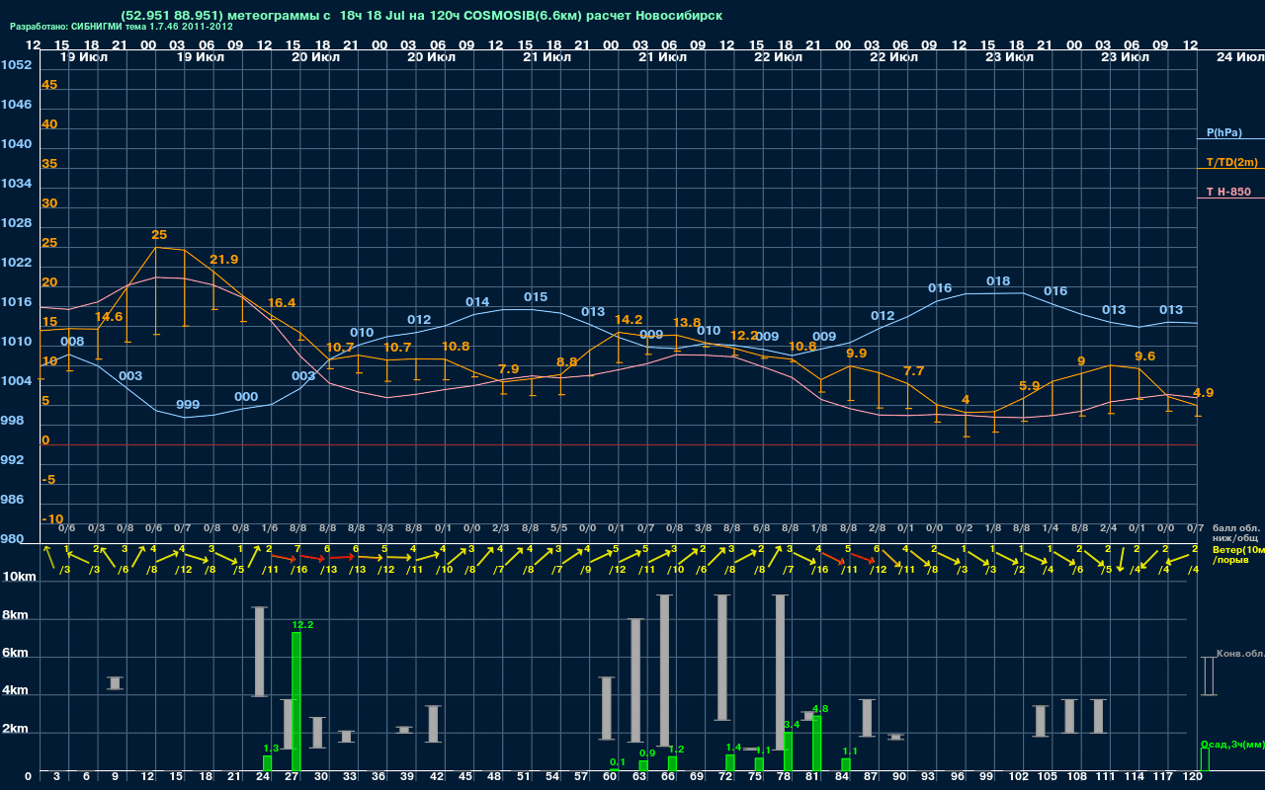Click the green precipitation legend bar sample
This screenshot has width=1265, height=790.
(x=1205, y=759)
